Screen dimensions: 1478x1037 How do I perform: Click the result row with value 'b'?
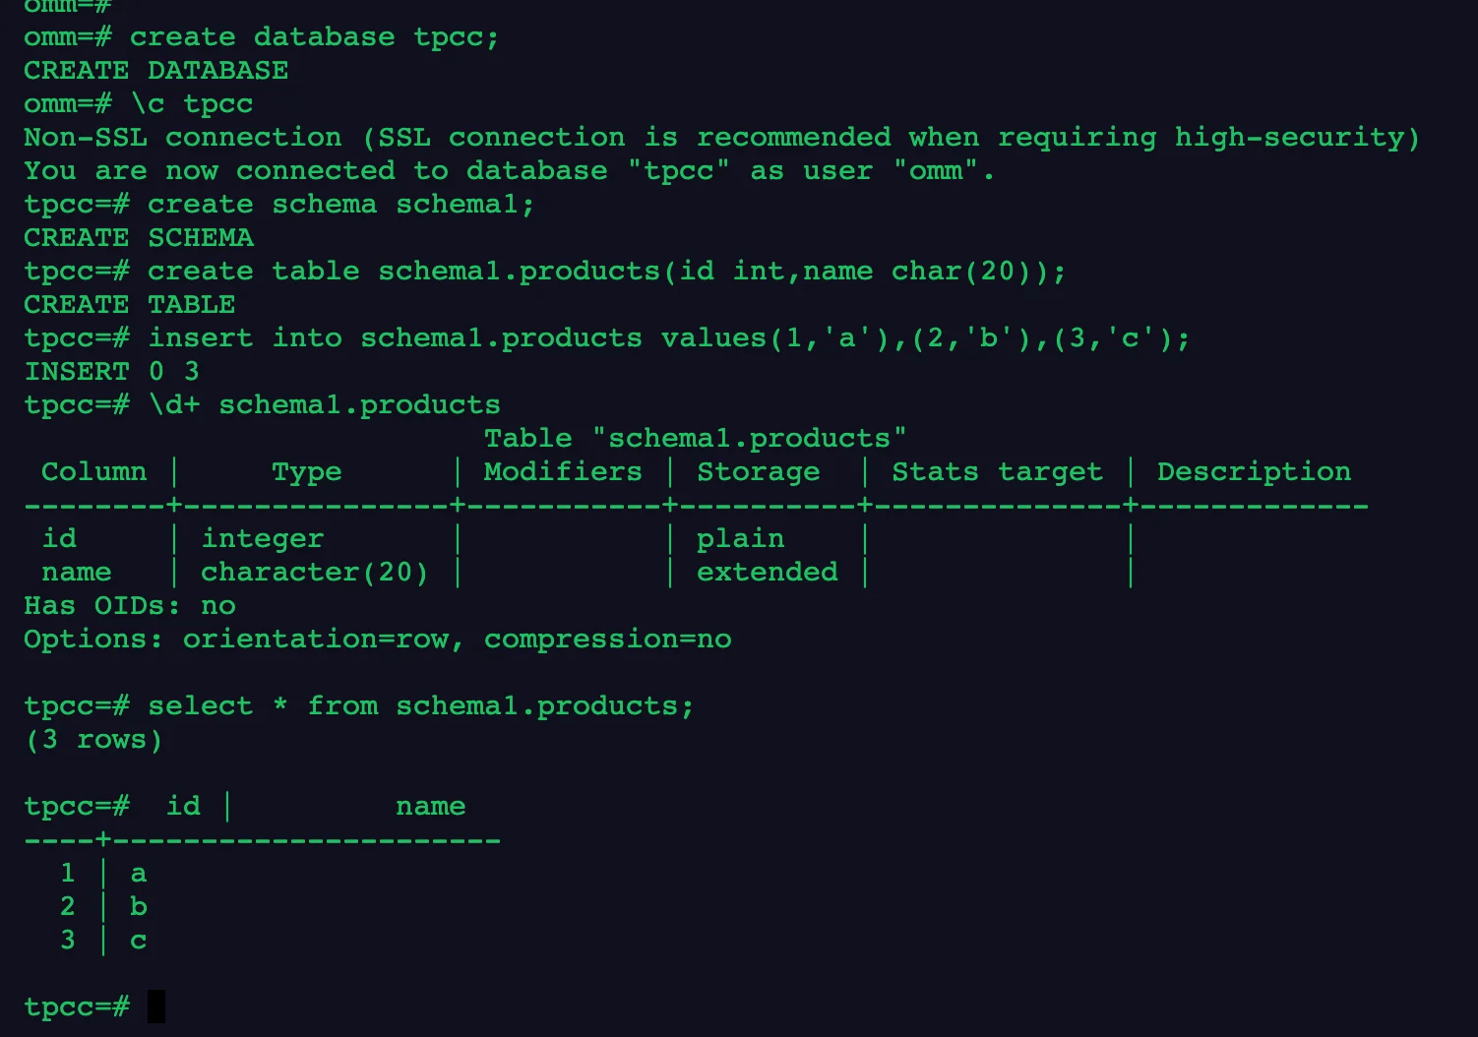point(138,907)
